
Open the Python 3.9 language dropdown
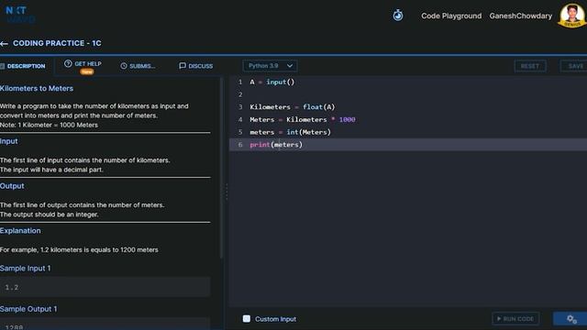tap(270, 66)
